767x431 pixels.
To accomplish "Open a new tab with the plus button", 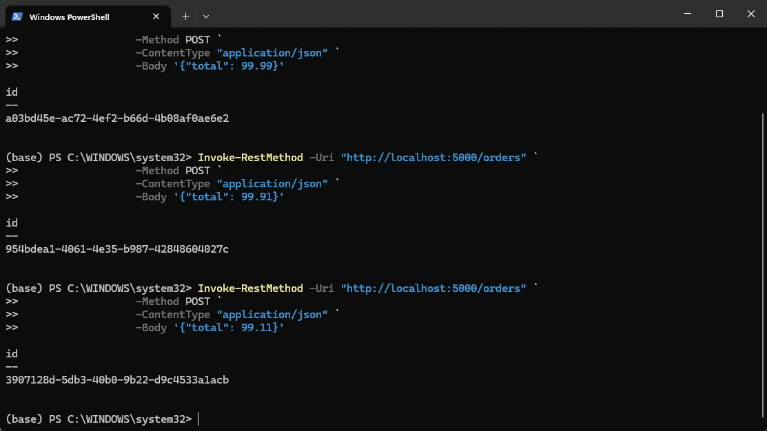I will pos(185,16).
